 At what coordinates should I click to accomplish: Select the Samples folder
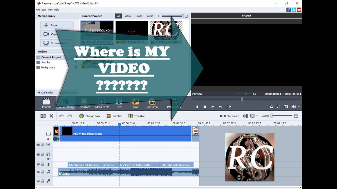pos(57,62)
